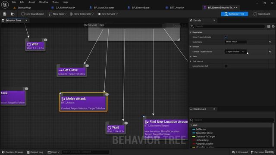Browse to asset in Content Browser icon

[x=13, y=14]
